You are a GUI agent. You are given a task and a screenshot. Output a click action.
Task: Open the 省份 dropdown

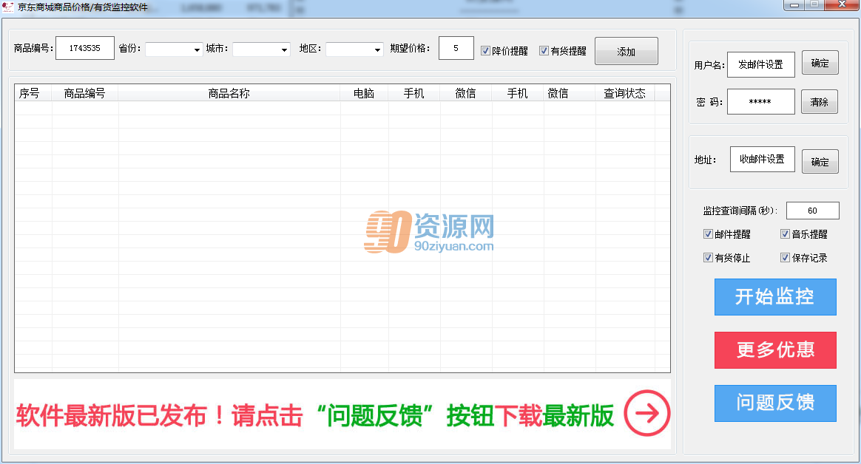[174, 50]
